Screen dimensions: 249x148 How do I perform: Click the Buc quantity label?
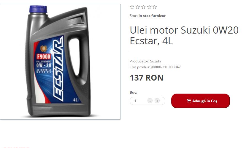pos(133,92)
